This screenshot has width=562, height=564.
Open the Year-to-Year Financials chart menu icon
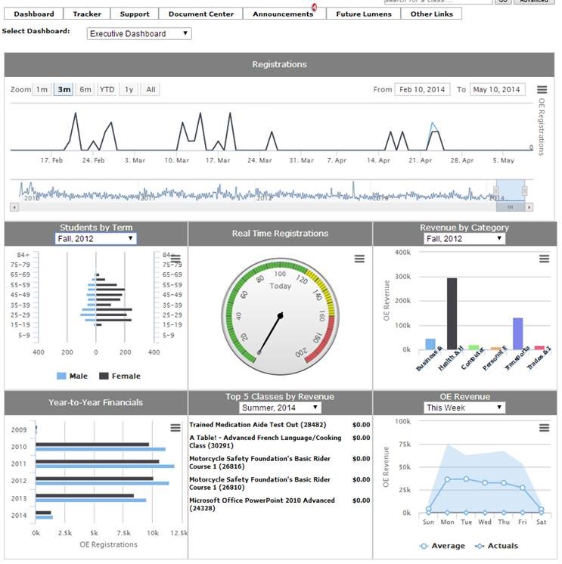(x=175, y=428)
